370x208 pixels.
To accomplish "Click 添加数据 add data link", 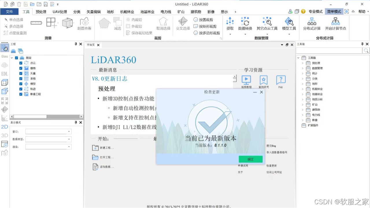I will pyautogui.click(x=103, y=167).
